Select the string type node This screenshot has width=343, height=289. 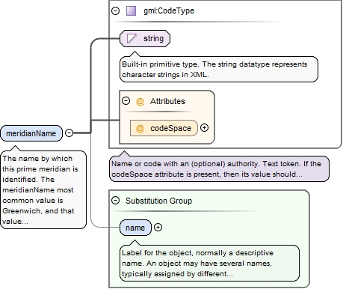[x=145, y=38]
